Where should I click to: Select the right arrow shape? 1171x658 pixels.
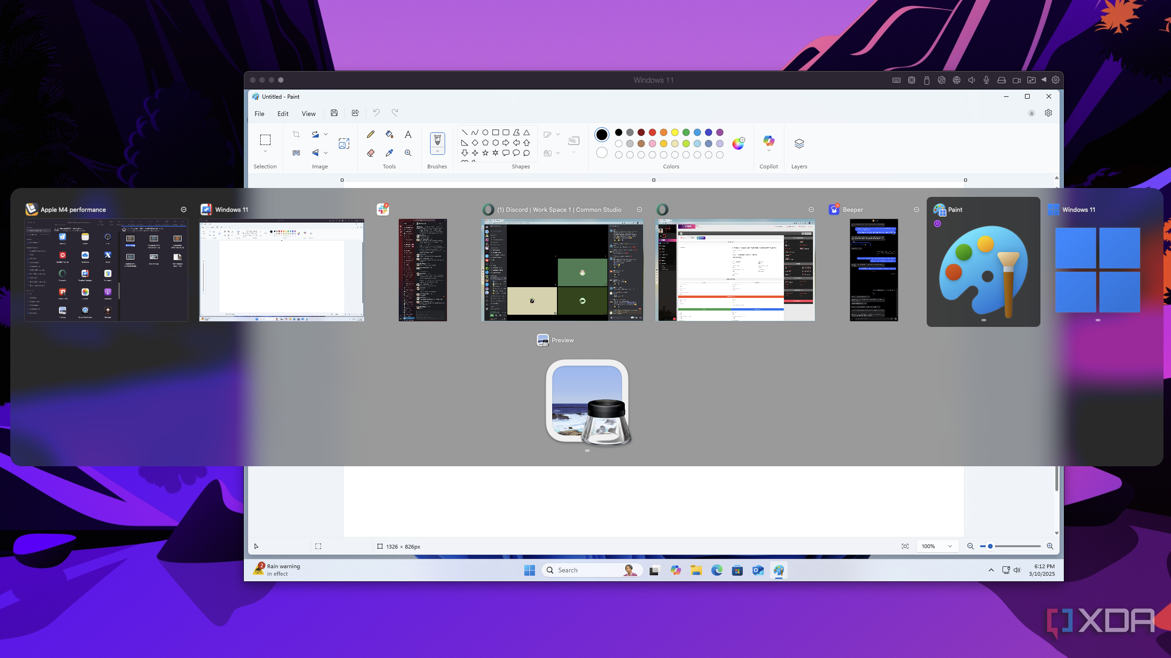pos(506,143)
